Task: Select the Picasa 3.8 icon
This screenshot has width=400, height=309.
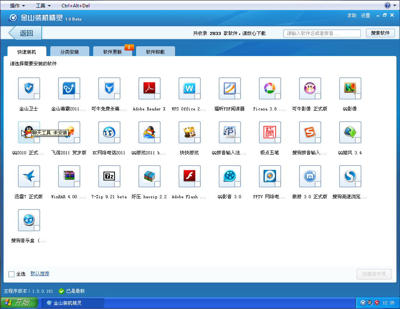Action: coord(270,88)
